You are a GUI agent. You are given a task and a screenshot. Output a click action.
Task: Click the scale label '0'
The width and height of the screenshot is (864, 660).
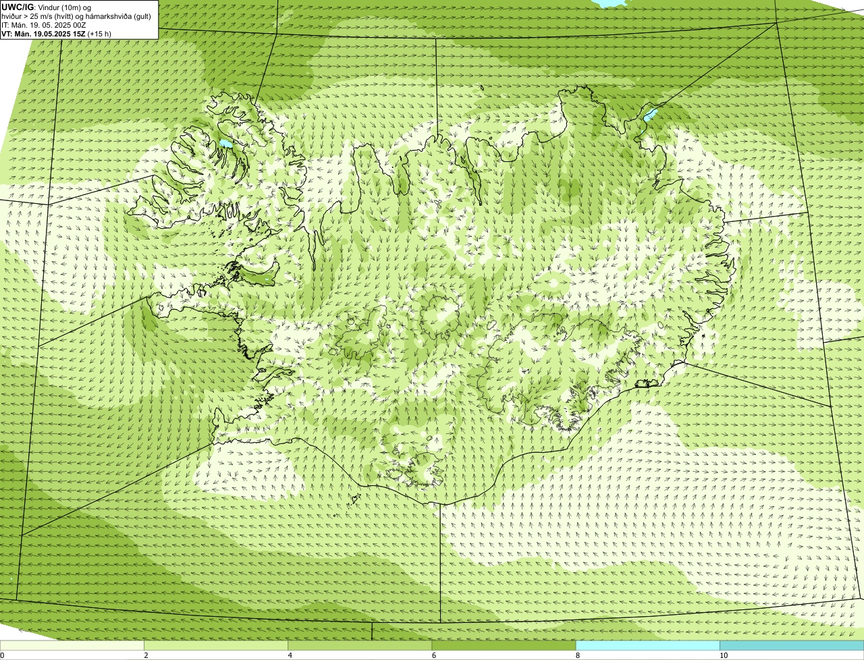click(x=2, y=655)
